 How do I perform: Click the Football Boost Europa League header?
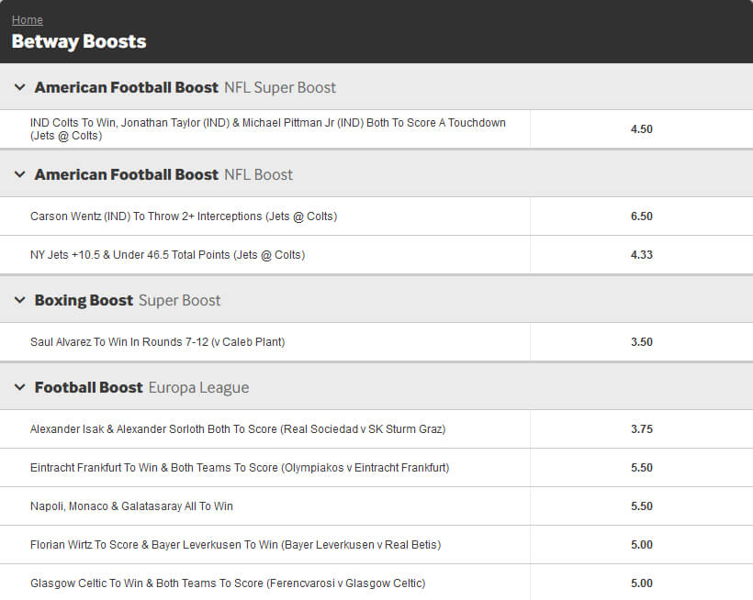(376, 387)
